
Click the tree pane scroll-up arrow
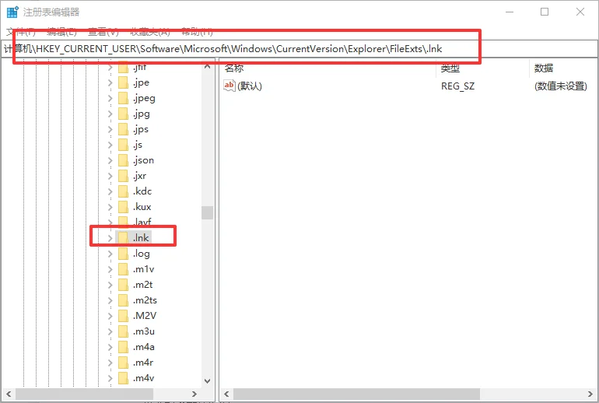coord(208,67)
